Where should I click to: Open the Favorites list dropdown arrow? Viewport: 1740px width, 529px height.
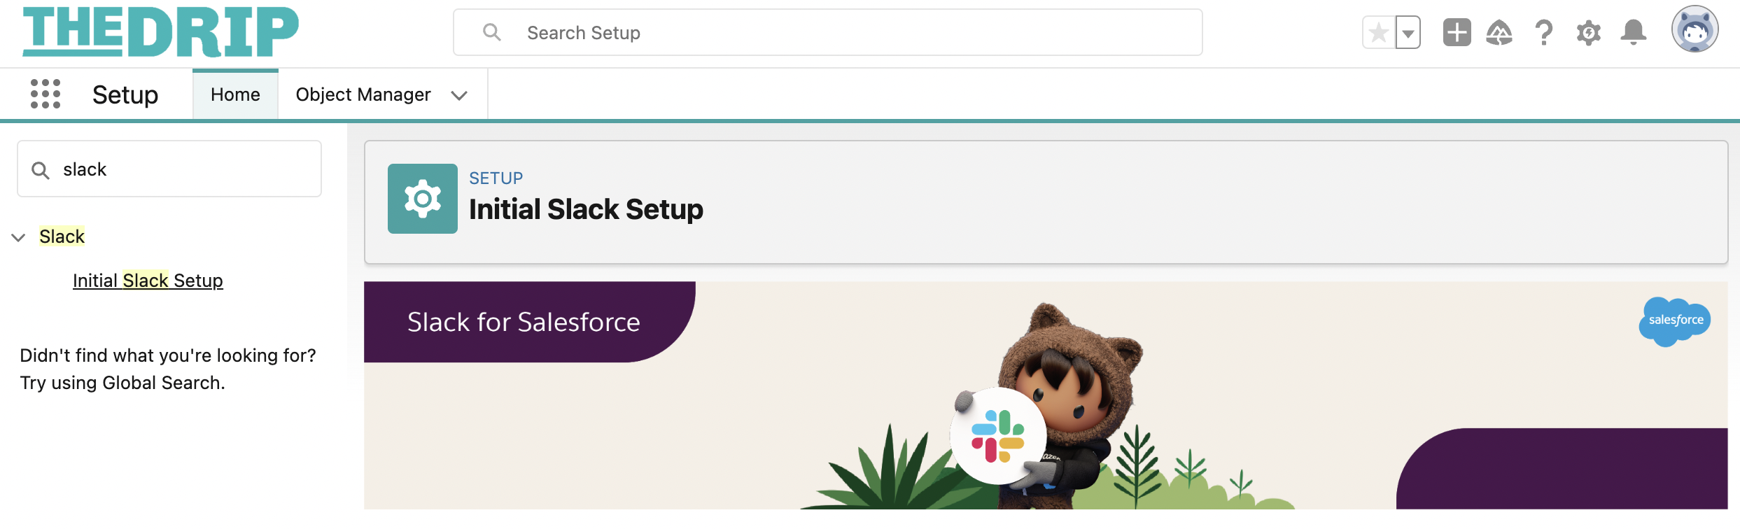click(1408, 32)
